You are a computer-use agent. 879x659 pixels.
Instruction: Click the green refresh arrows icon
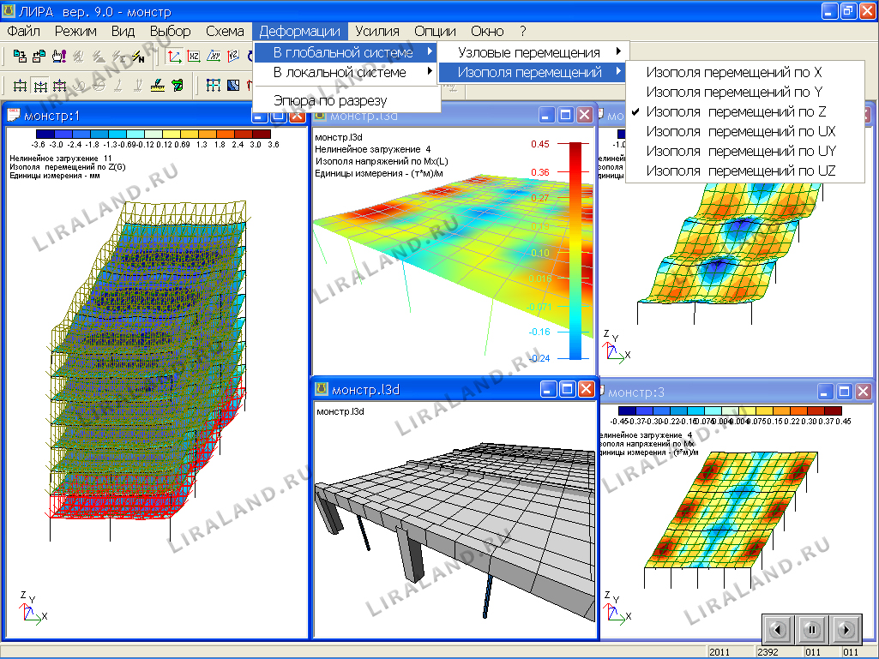click(178, 85)
